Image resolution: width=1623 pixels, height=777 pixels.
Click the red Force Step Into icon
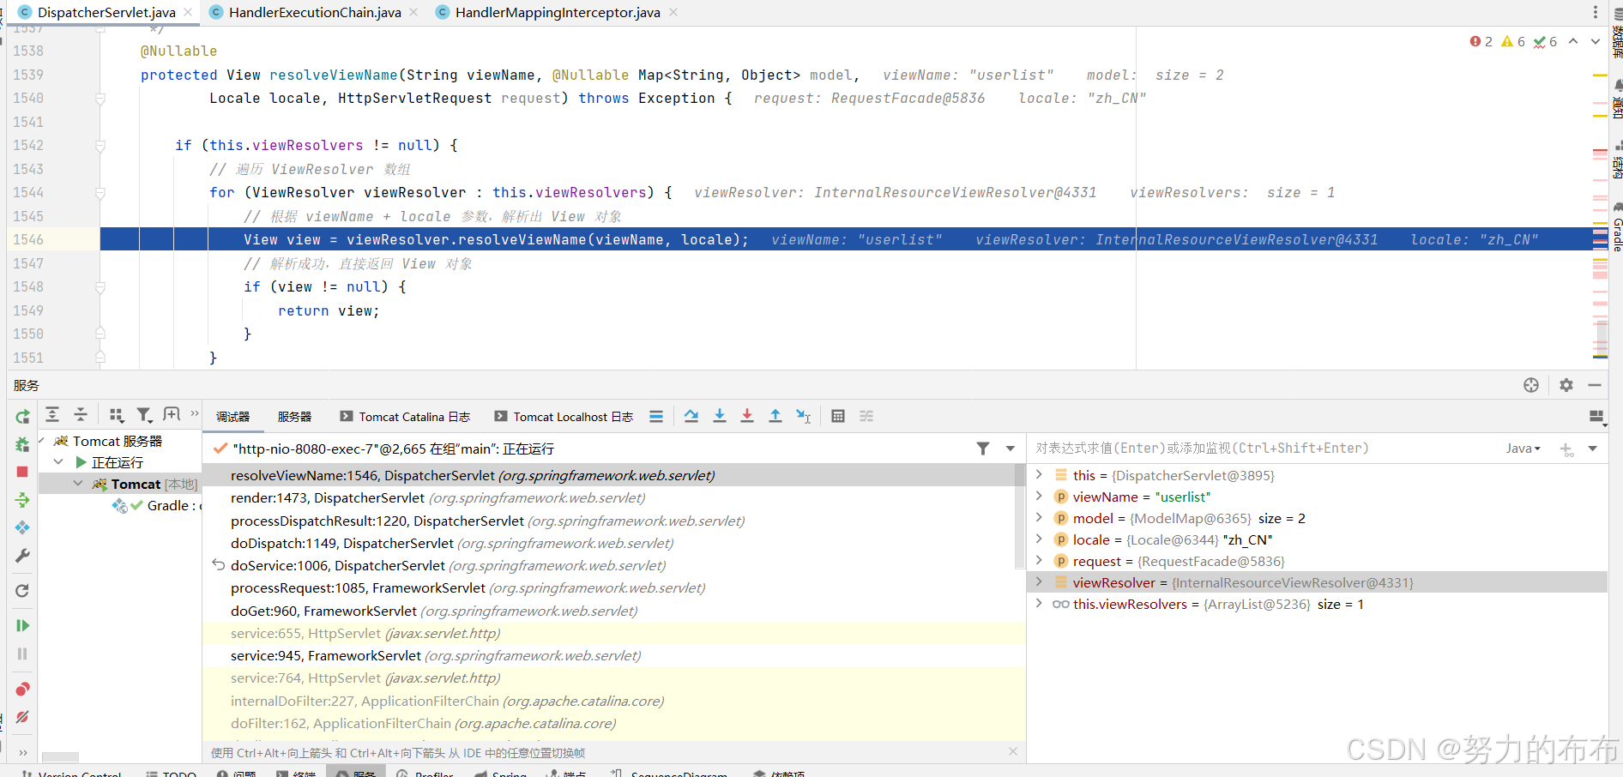(x=747, y=416)
